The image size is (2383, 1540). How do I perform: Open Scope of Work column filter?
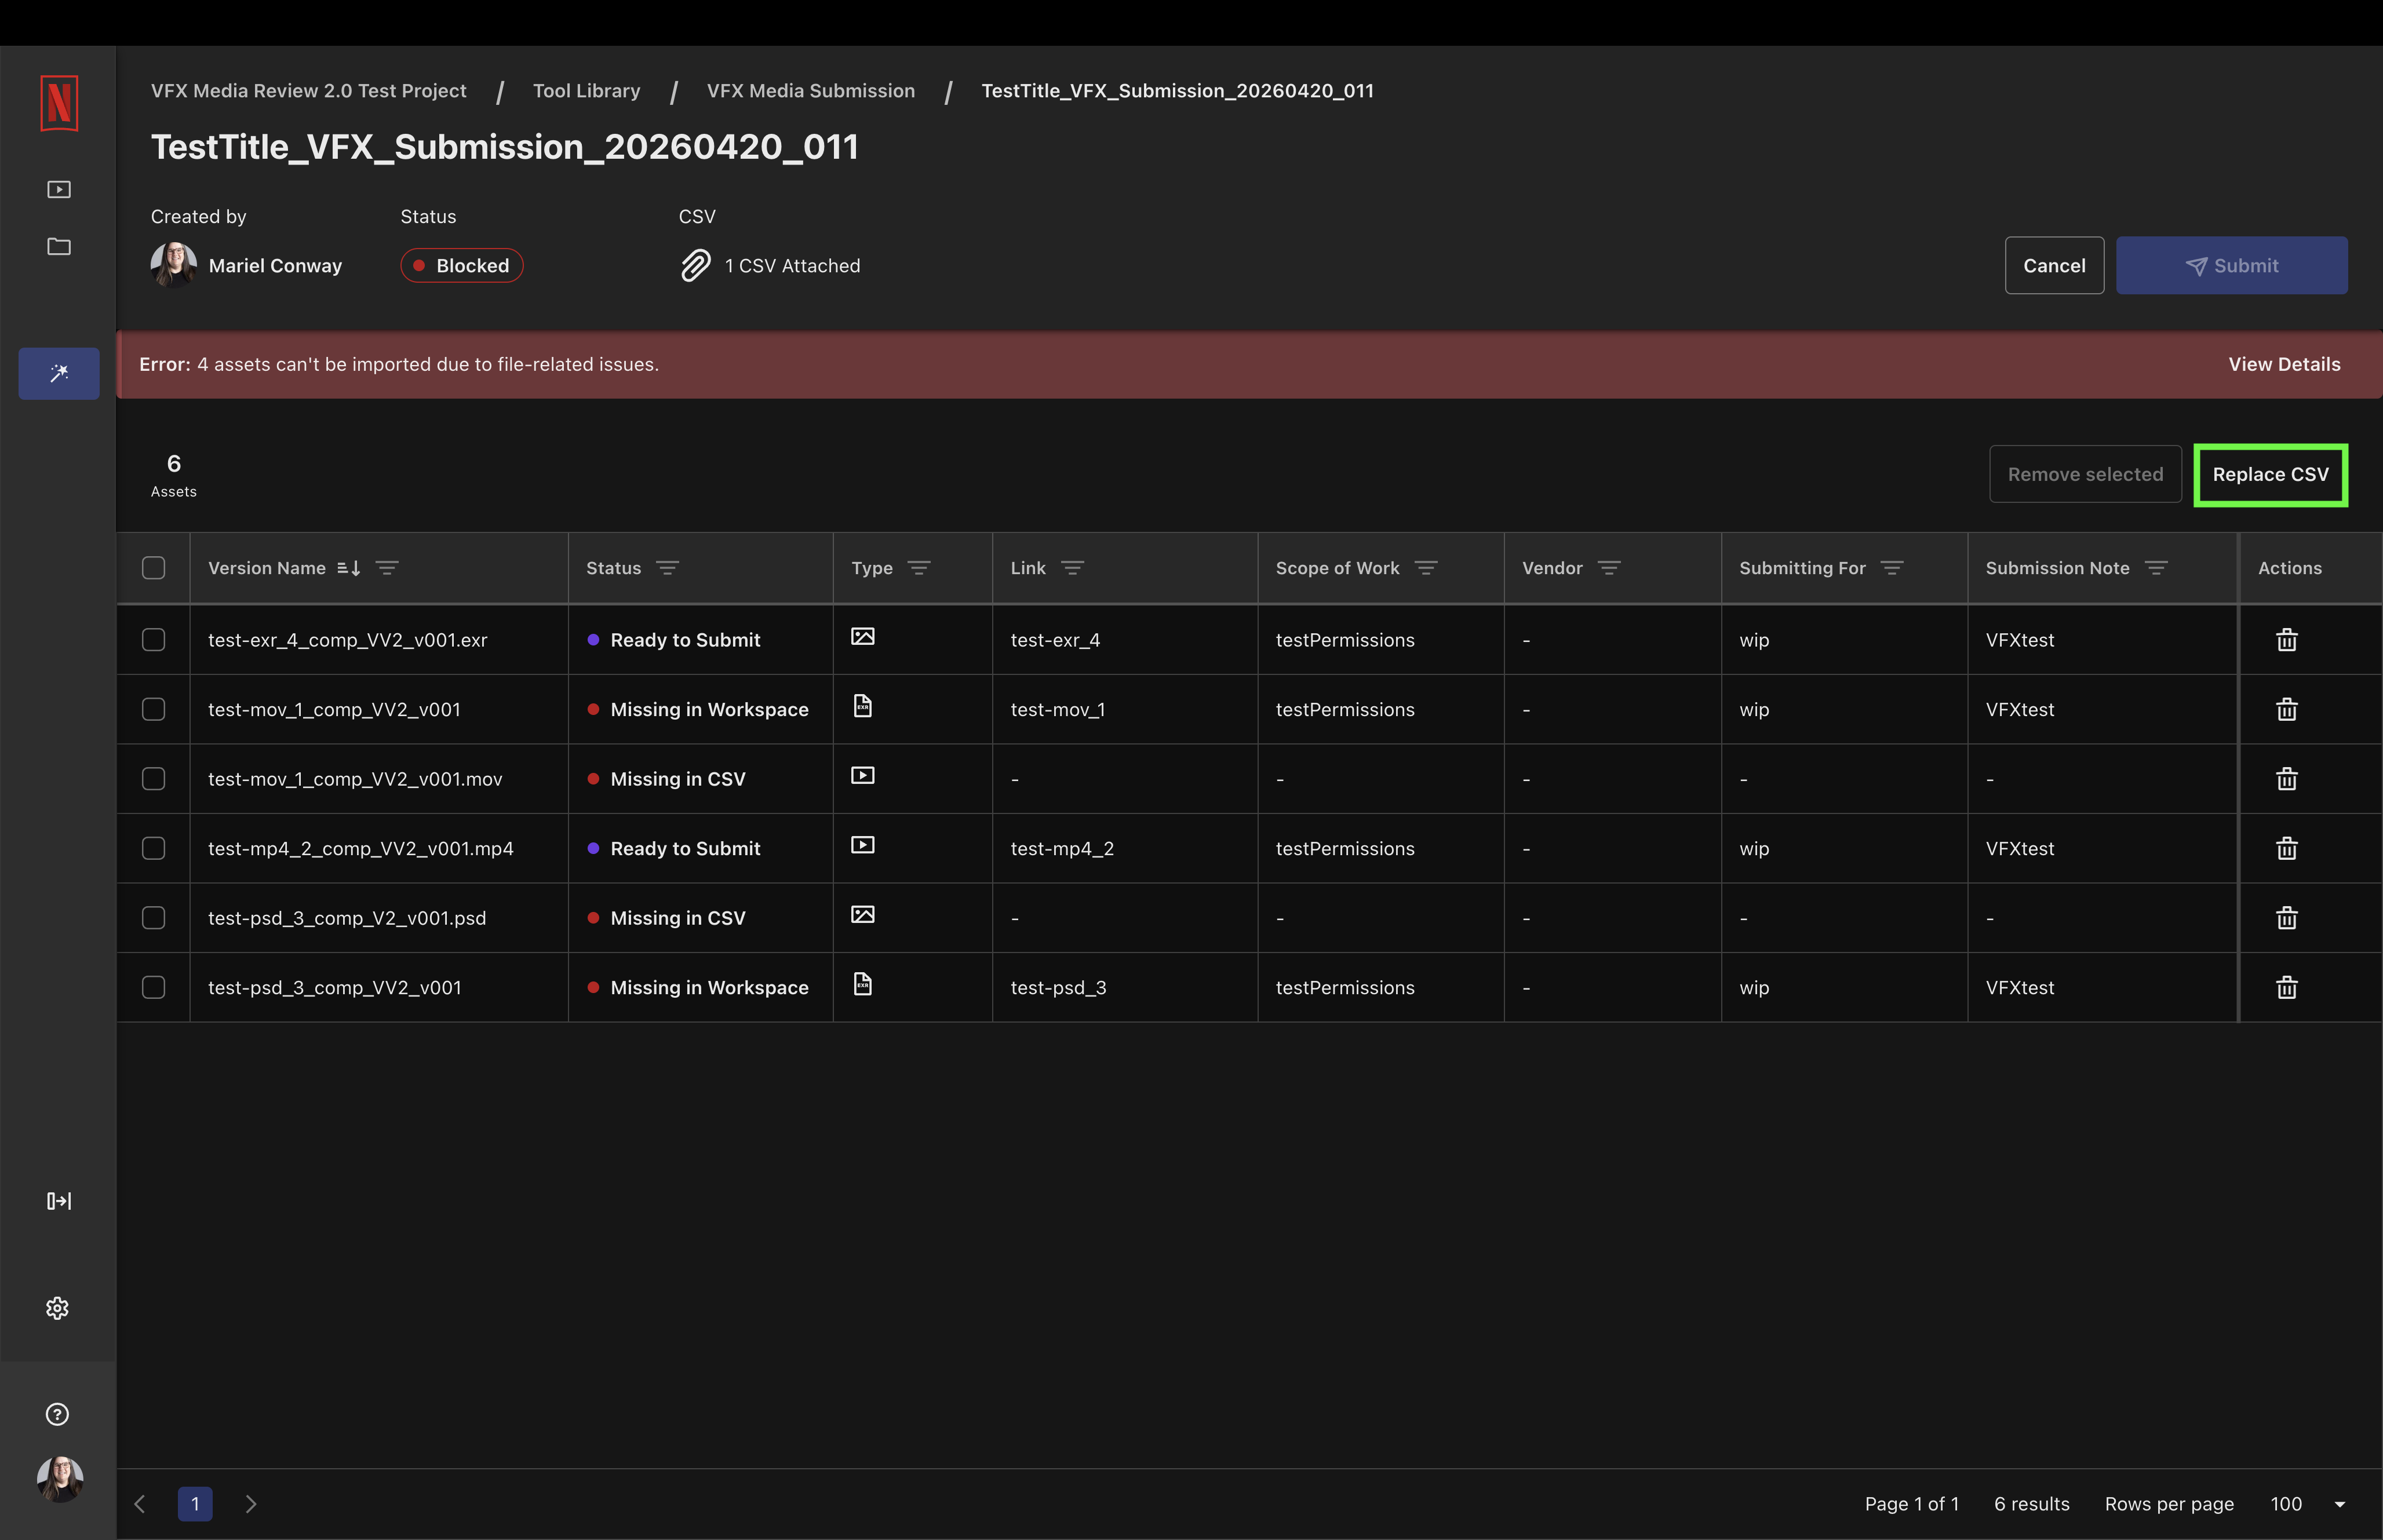1426,568
